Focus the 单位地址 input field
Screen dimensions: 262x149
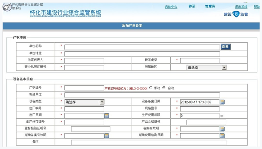coord(142,54)
